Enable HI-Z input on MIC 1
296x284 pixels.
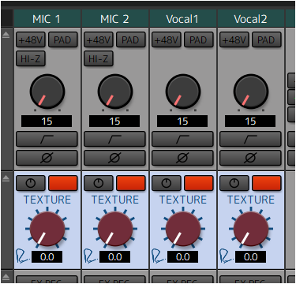click(31, 58)
